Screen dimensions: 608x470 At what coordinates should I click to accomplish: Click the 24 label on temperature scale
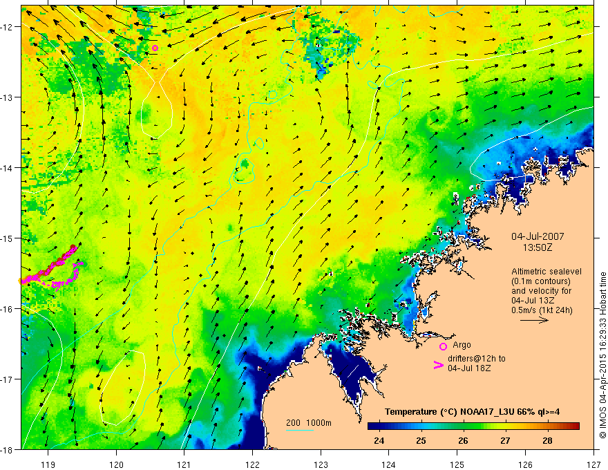tap(379, 440)
